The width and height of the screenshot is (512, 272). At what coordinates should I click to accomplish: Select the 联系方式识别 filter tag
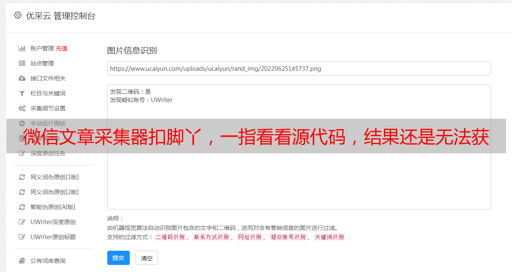click(211, 237)
